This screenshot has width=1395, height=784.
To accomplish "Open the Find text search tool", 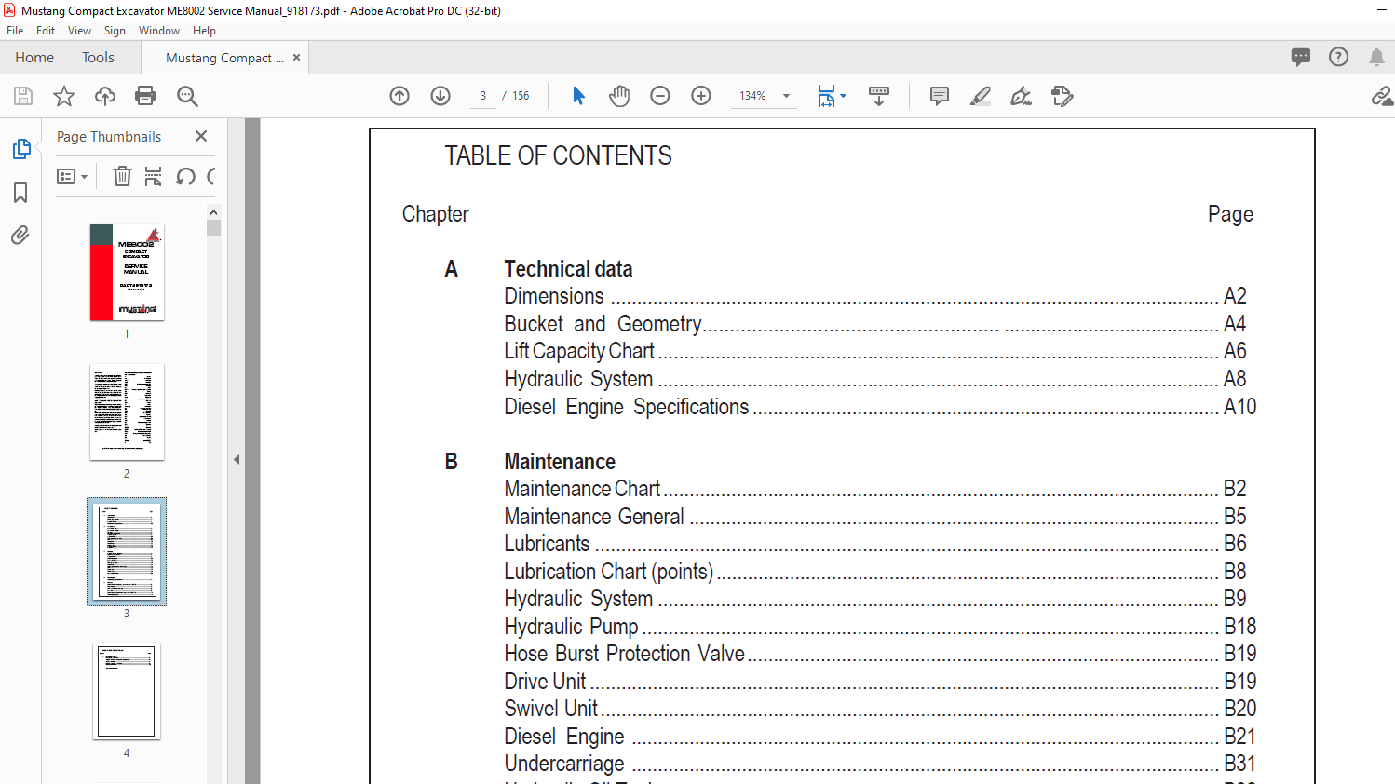I will click(x=187, y=96).
